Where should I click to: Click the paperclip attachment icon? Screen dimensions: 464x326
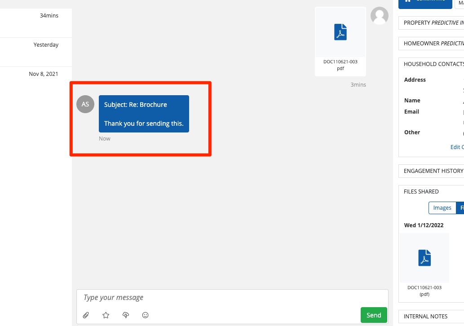(x=86, y=315)
